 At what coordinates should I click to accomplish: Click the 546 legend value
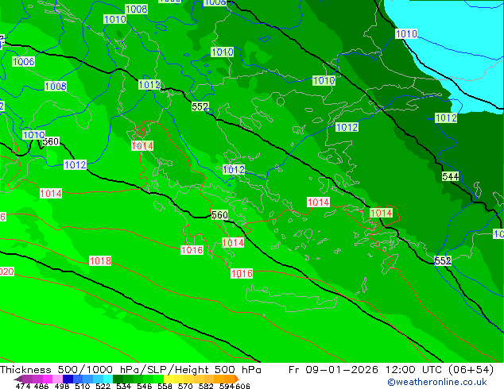[x=144, y=386]
